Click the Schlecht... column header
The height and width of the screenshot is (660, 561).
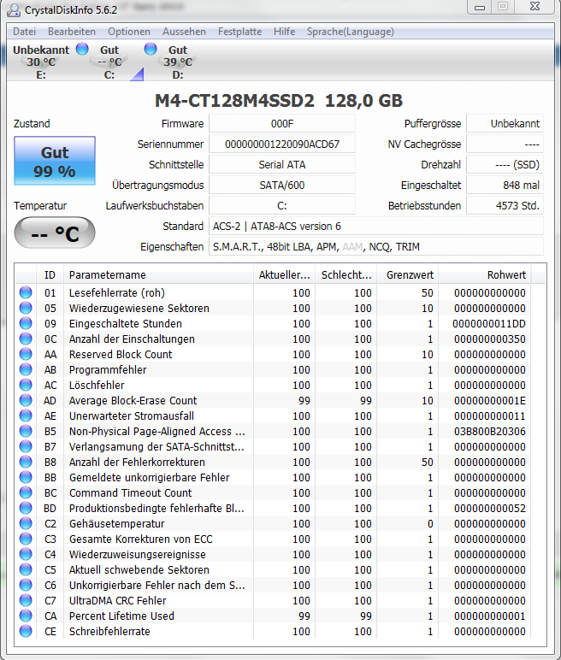point(345,275)
